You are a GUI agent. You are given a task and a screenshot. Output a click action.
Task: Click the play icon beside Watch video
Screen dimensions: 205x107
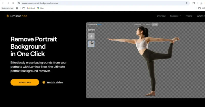coord(44,82)
